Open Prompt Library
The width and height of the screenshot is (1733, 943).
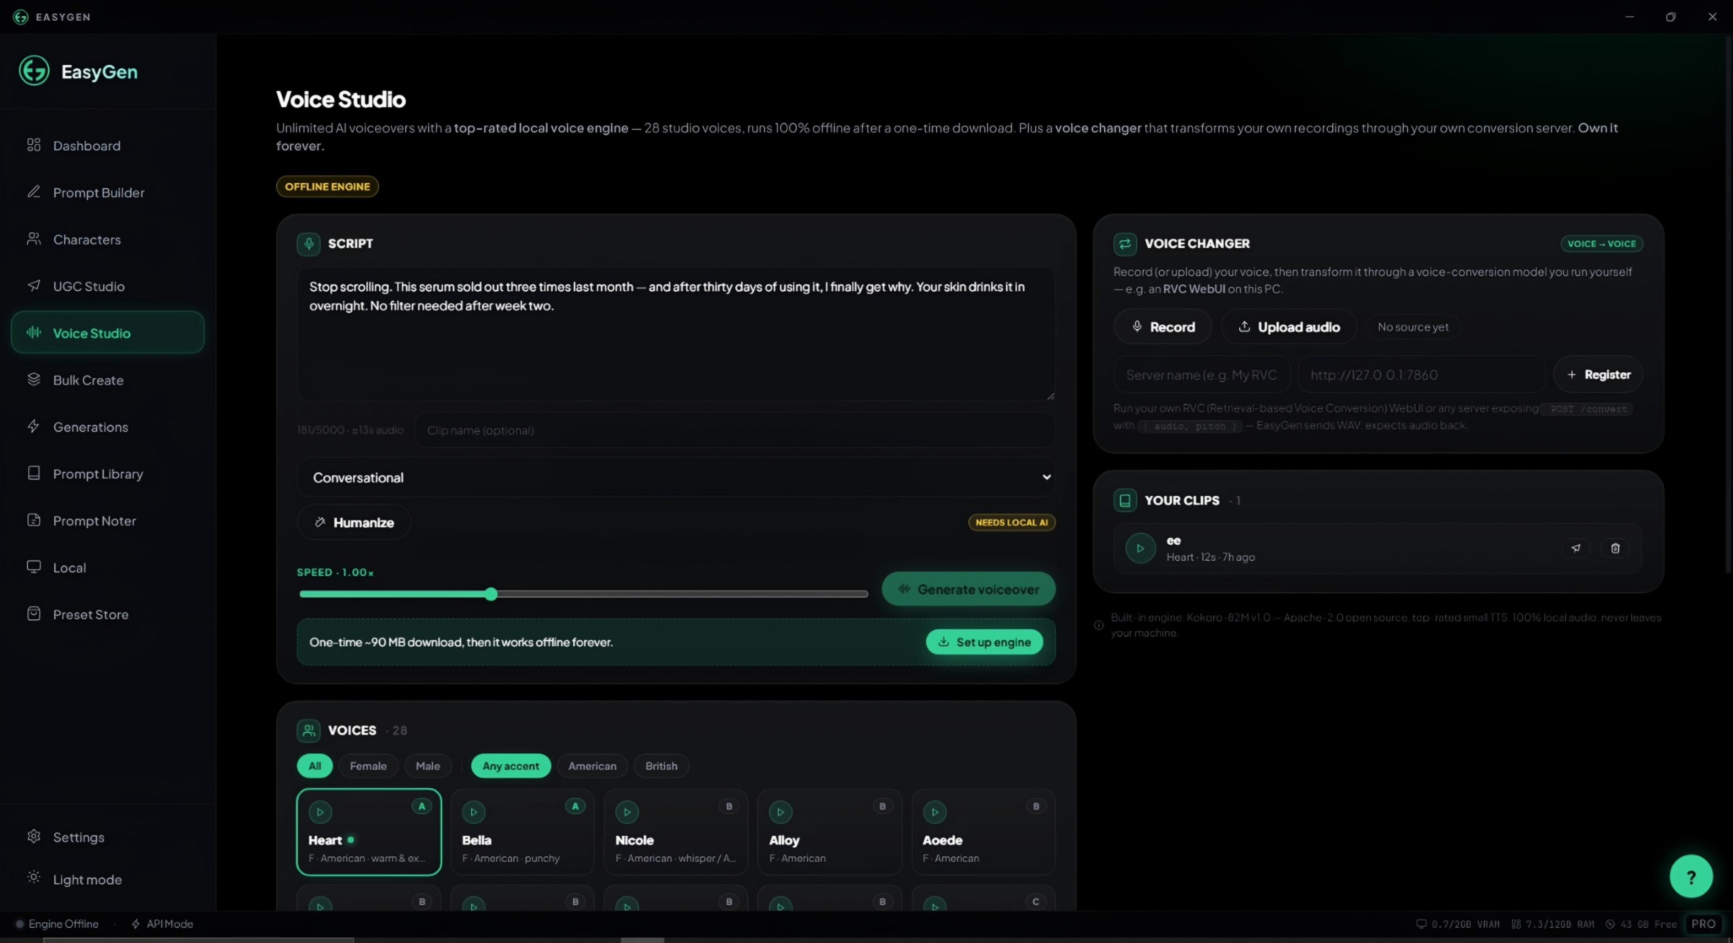pyautogui.click(x=107, y=473)
